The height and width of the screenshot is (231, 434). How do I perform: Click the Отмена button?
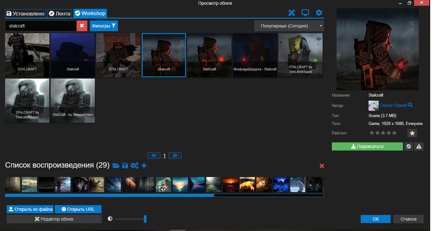(408, 219)
